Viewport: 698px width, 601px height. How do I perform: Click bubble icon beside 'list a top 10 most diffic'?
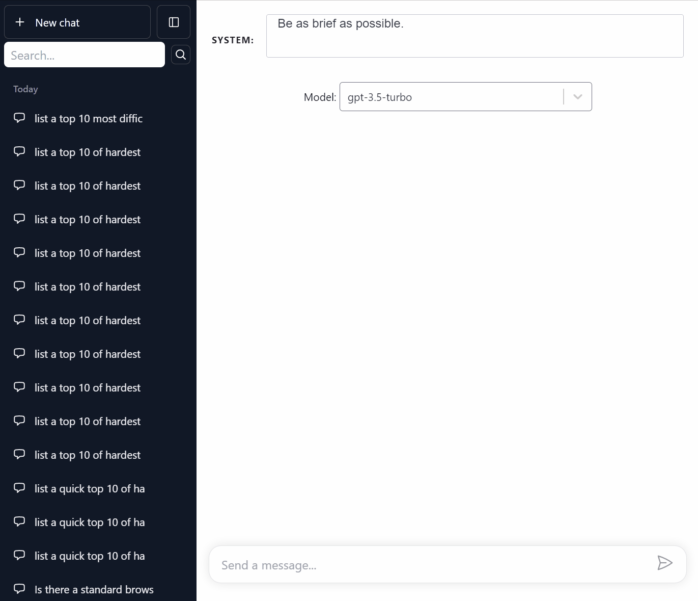pyautogui.click(x=19, y=118)
